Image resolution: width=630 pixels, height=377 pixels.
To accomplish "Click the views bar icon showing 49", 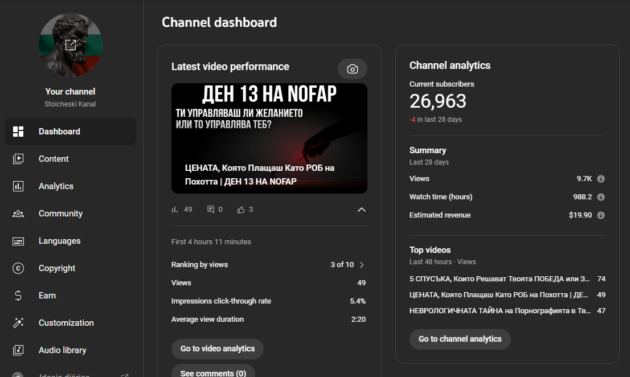I will (x=175, y=210).
